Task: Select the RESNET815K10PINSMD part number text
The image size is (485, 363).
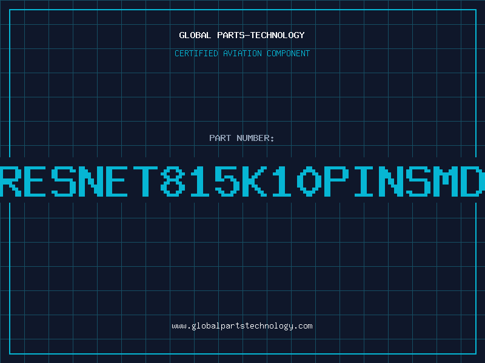Action: point(242,181)
